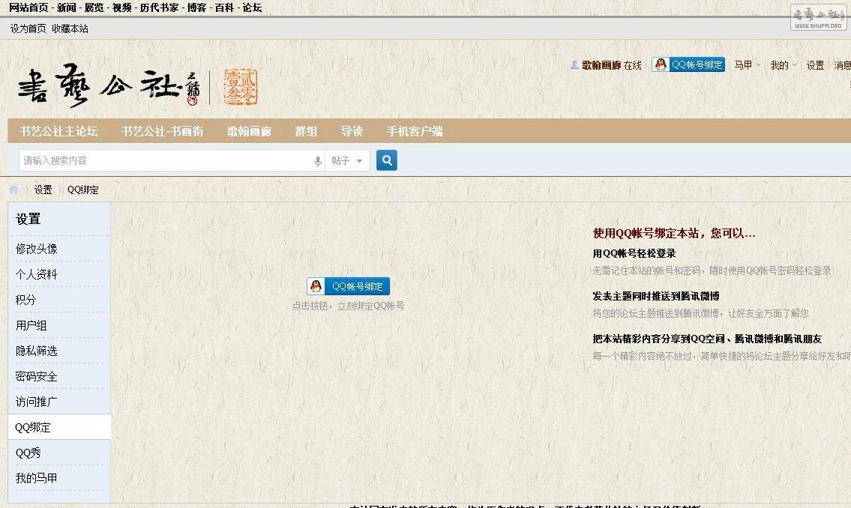Open 修改头像 in the settings sidebar

click(x=36, y=249)
